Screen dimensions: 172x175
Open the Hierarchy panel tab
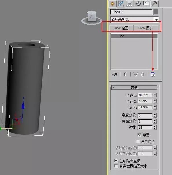coord(129,4)
